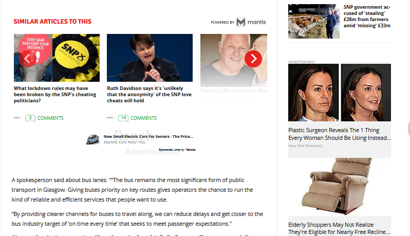The image size is (410, 236).
Task: Click the previous-arrow carousel button
Action: (x=28, y=59)
